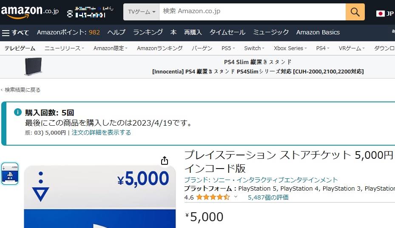Viewport: 395px width, 228px height.
Task: Open the 再購入 nav link
Action: tap(193, 32)
